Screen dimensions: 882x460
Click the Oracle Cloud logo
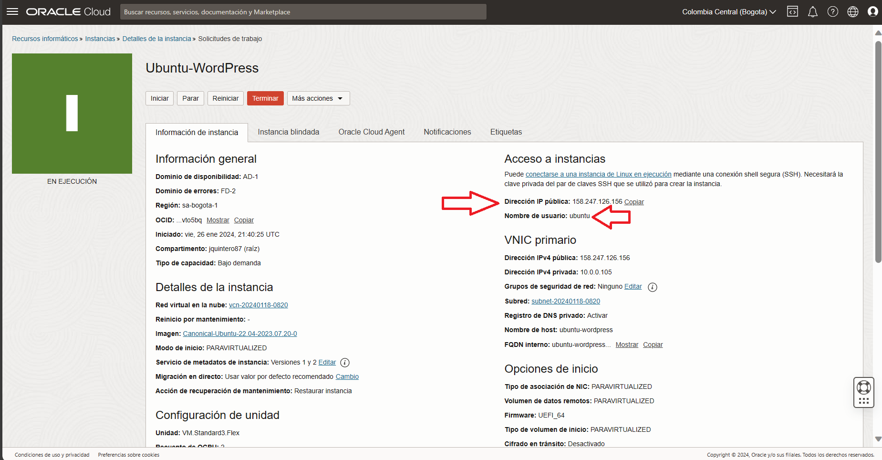tap(68, 12)
